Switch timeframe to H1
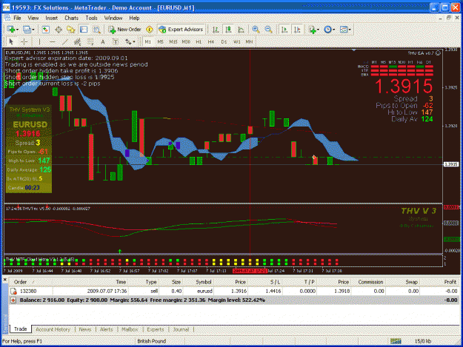This screenshot has height=347, width=463. [199, 42]
